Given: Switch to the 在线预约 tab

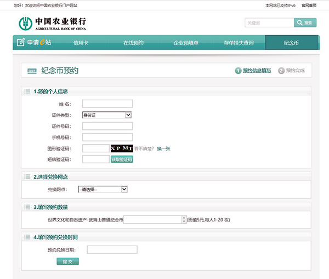Looking at the screenshot, I should (x=133, y=42).
